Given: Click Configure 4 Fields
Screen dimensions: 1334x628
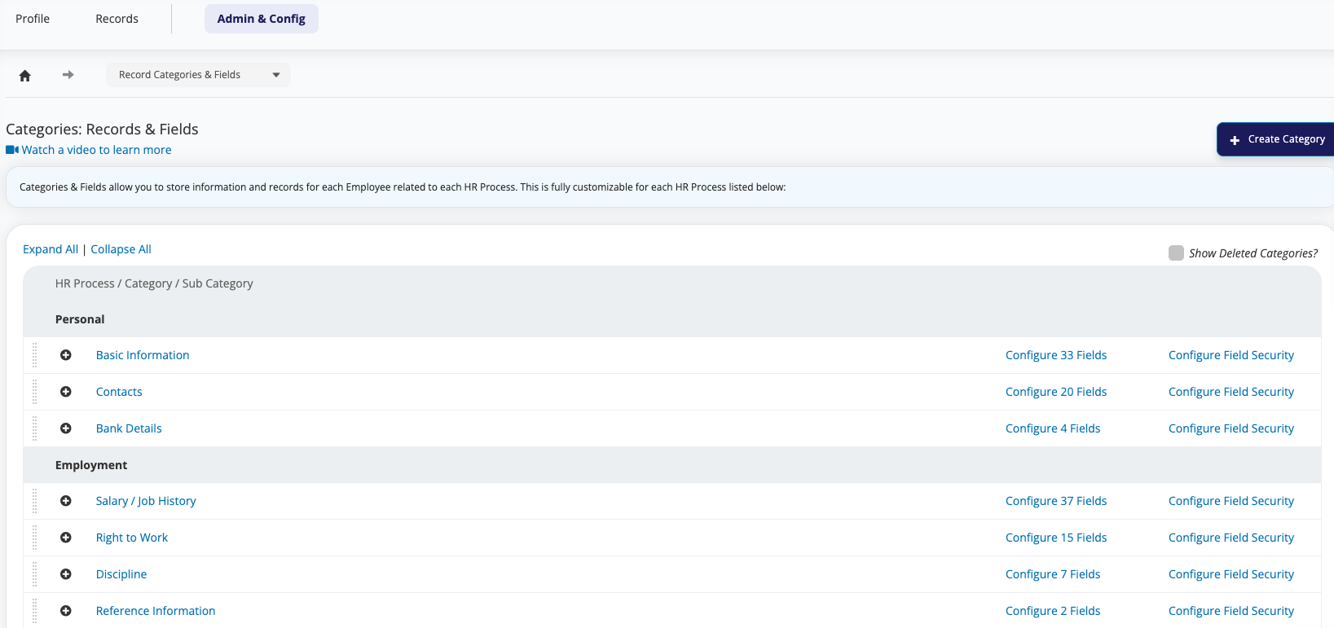Looking at the screenshot, I should pyautogui.click(x=1053, y=428).
